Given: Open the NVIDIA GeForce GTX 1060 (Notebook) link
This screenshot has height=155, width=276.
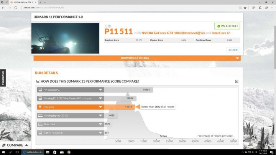Looking at the screenshot, I should point(173,33).
